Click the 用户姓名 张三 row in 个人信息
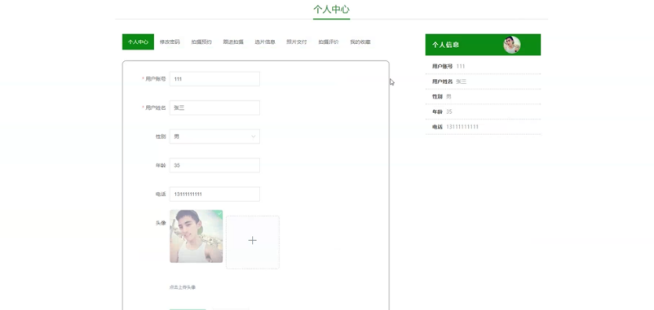Screen dimensions: 654x310 [x=483, y=81]
